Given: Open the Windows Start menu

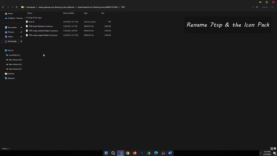Looking at the screenshot, I should [106, 153].
